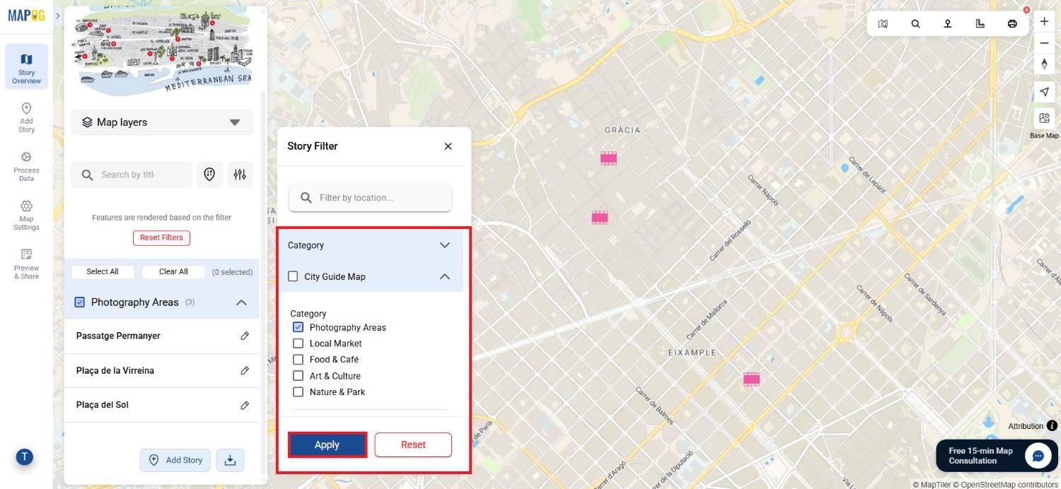Image resolution: width=1061 pixels, height=489 pixels.
Task: Click the pink marker near Gràcia label
Action: tap(608, 158)
